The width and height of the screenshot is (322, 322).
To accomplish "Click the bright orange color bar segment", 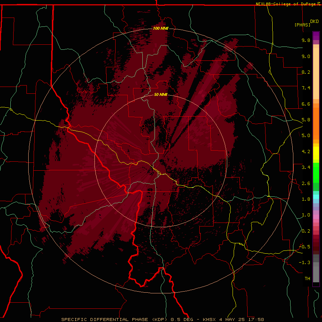I will coord(316,123).
